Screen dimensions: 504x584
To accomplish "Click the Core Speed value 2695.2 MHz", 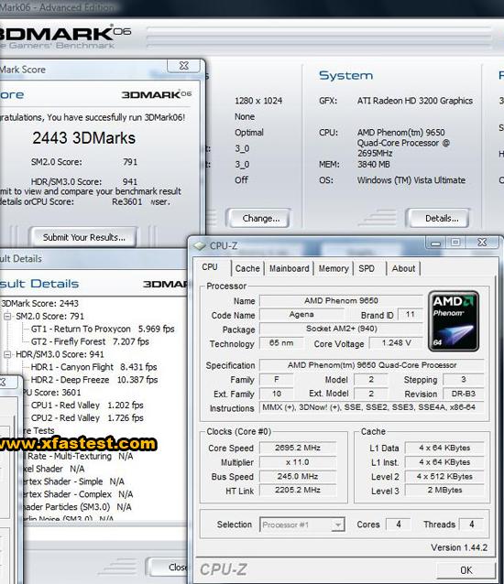I will point(298,448).
